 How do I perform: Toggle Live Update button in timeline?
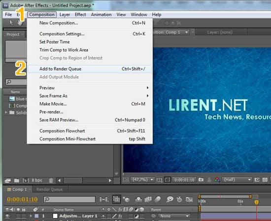(117, 199)
